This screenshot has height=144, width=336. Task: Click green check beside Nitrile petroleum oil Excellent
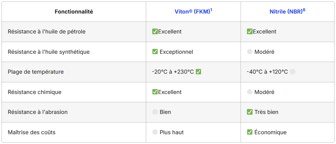pyautogui.click(x=250, y=32)
